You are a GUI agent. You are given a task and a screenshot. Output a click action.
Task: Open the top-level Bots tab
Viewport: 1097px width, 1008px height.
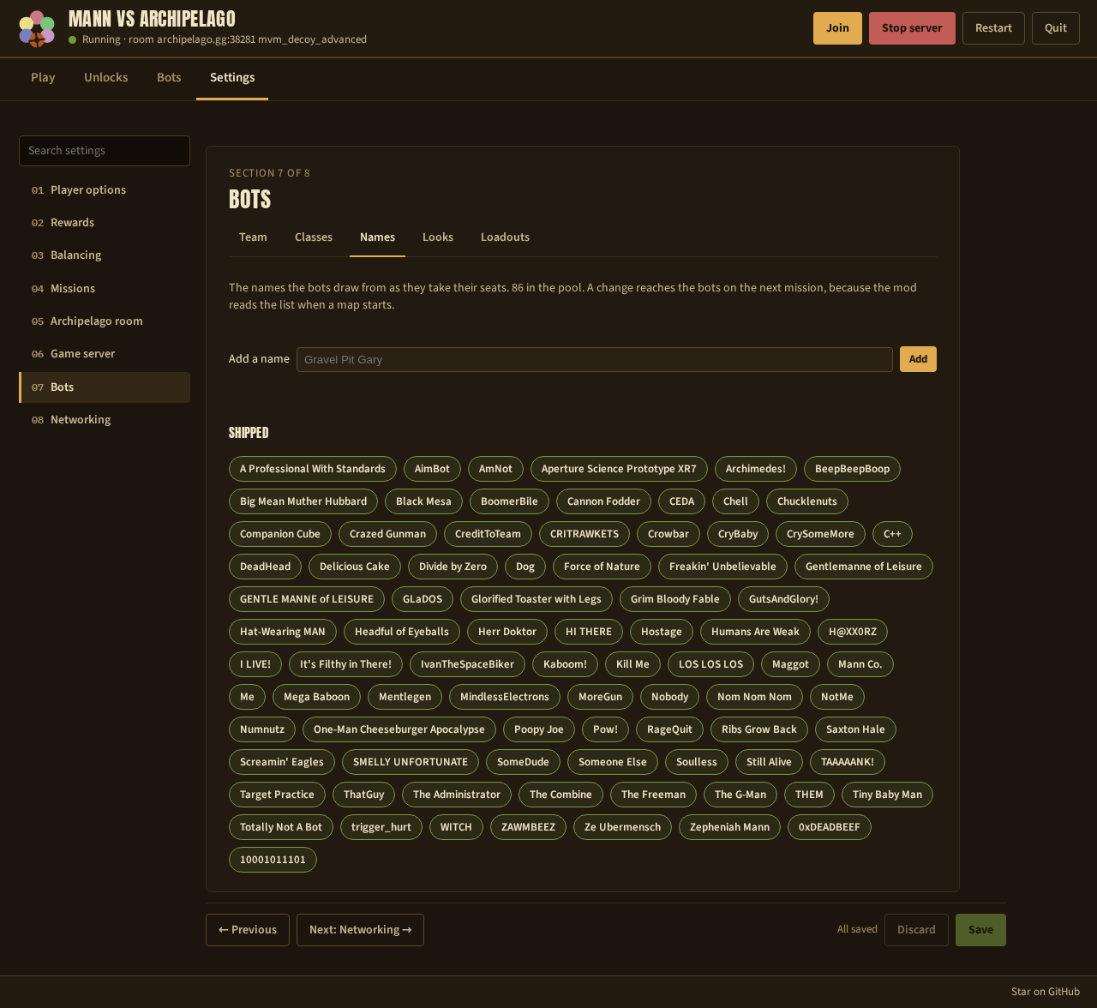tap(169, 77)
